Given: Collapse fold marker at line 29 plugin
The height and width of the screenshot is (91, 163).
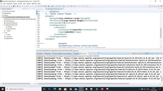Looking at the screenshot, I should click(40, 16).
